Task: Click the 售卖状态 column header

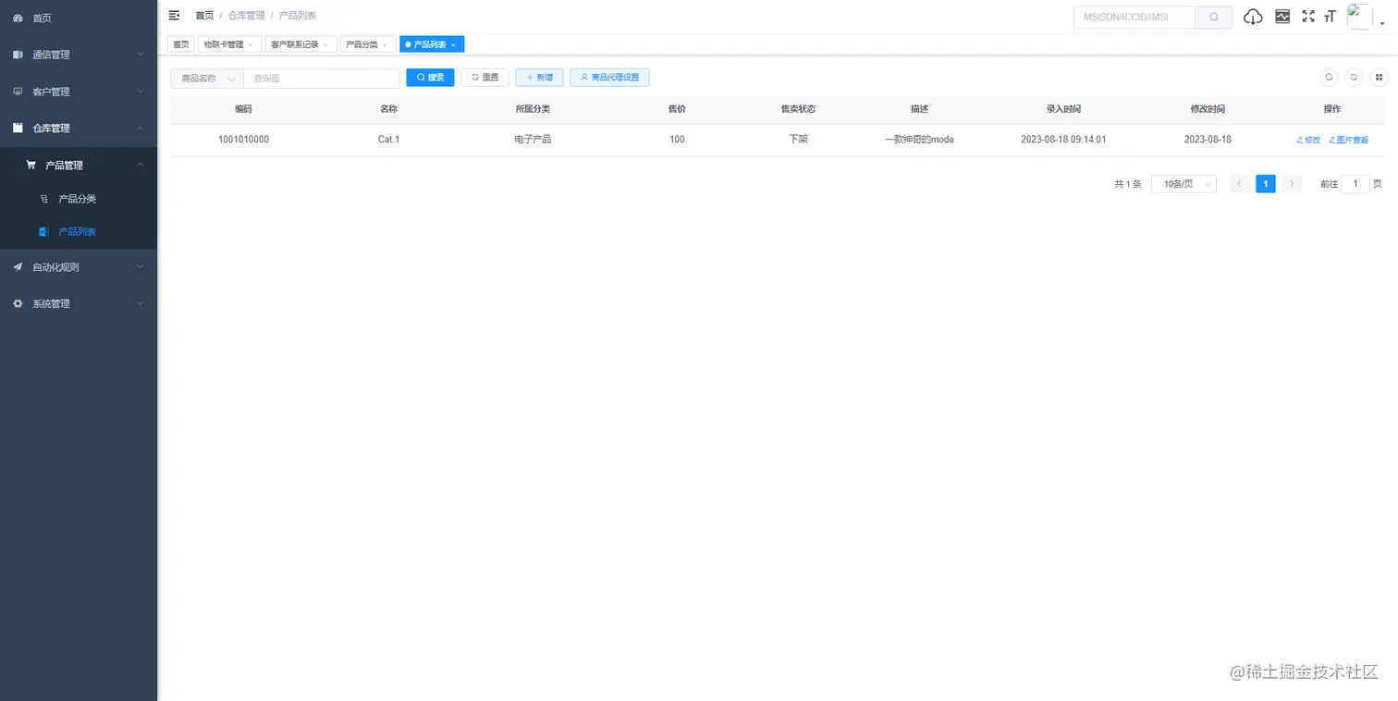Action: point(798,109)
